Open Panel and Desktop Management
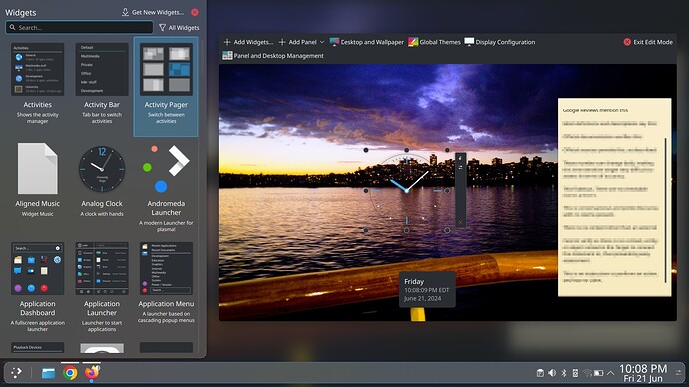 [x=273, y=56]
